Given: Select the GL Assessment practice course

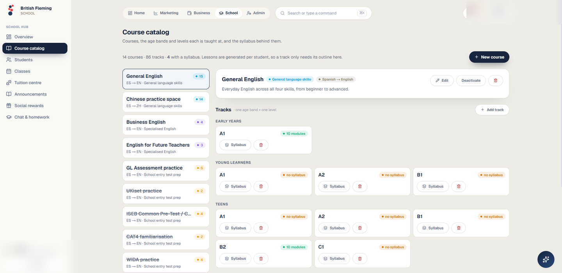Looking at the screenshot, I should pyautogui.click(x=166, y=171).
